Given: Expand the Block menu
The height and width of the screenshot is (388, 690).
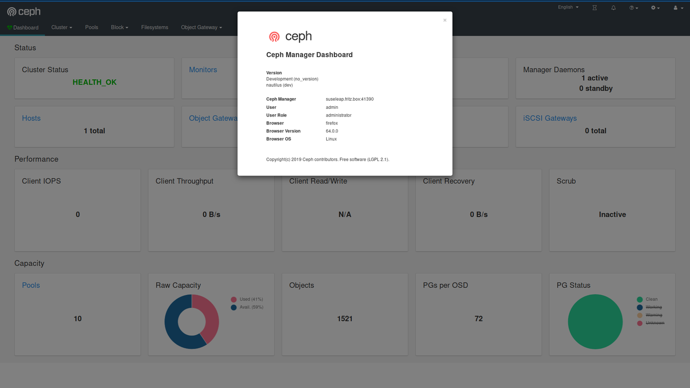Looking at the screenshot, I should (x=120, y=27).
